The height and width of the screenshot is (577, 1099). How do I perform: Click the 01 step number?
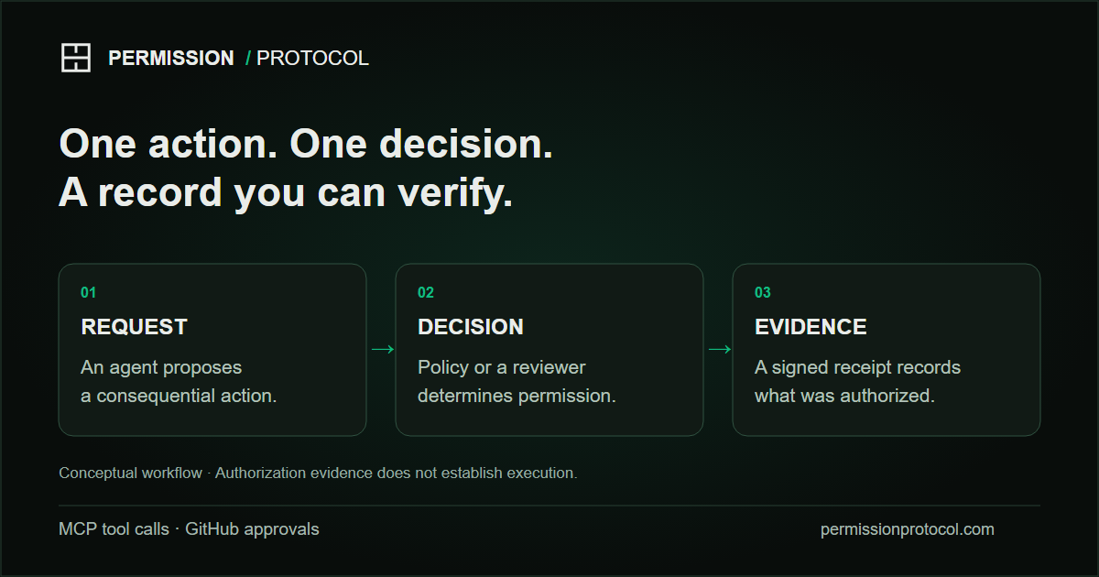[88, 293]
